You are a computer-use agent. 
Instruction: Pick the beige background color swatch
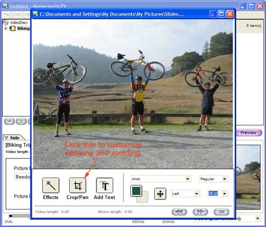coord(144,199)
